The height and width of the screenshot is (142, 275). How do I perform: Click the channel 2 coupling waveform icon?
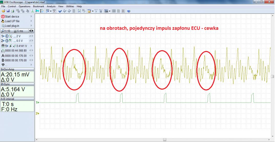tap(11, 41)
